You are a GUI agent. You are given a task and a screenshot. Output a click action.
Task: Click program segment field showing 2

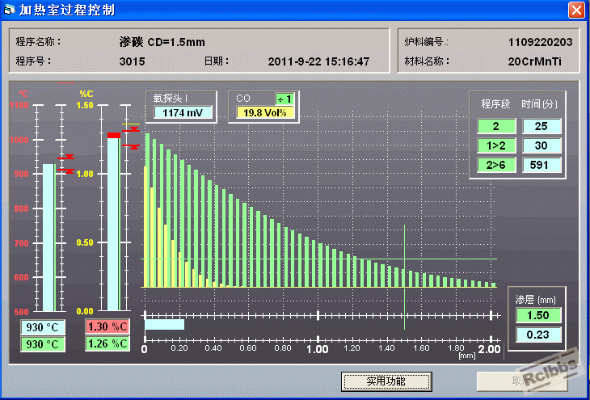pos(496,126)
